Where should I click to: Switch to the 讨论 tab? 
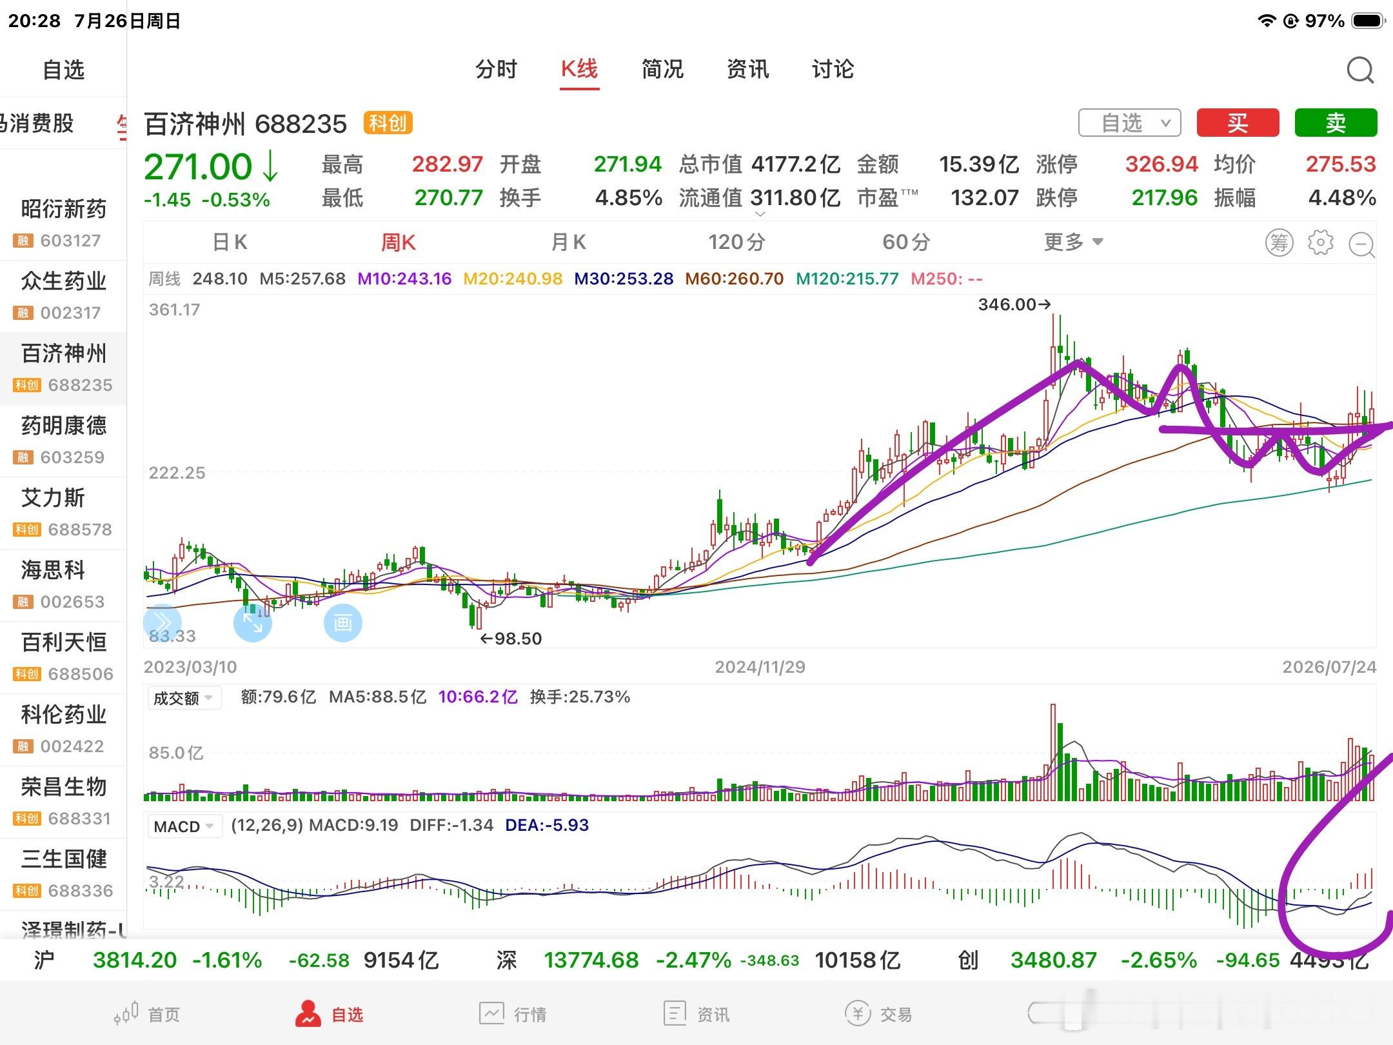(x=833, y=69)
